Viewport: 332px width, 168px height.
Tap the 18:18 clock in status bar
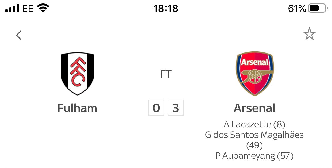coord(166,9)
